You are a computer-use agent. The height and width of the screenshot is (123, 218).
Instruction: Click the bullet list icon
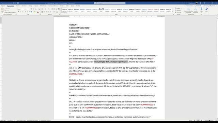43,9
